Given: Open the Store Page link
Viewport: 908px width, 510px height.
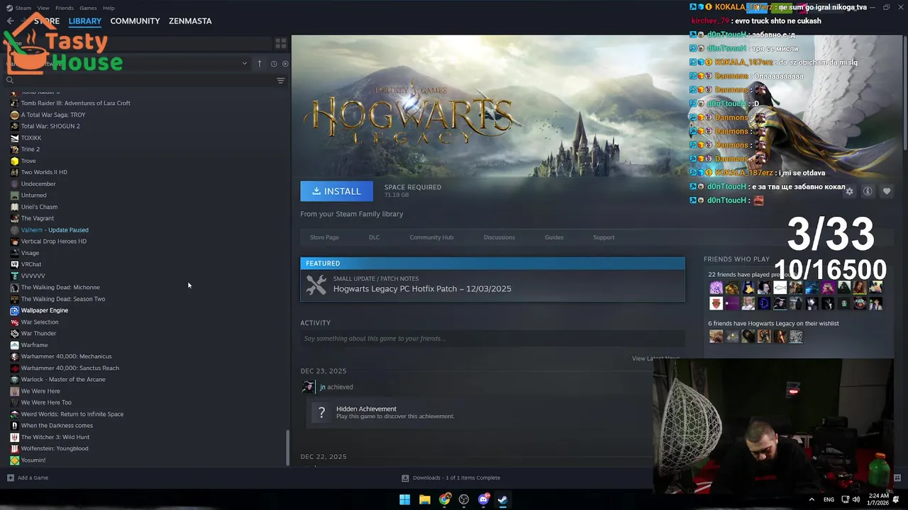Looking at the screenshot, I should coord(324,237).
